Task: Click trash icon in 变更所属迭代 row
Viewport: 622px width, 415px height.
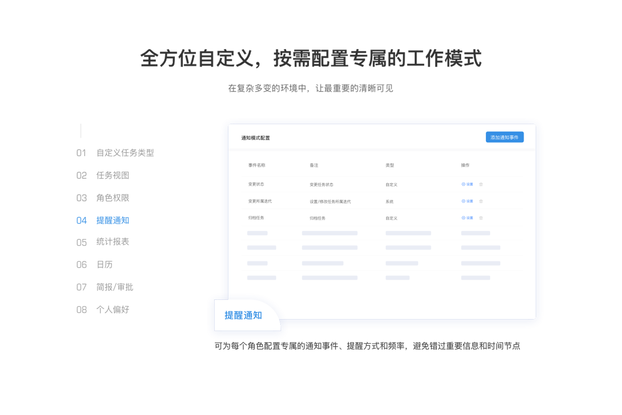Action: (x=481, y=201)
